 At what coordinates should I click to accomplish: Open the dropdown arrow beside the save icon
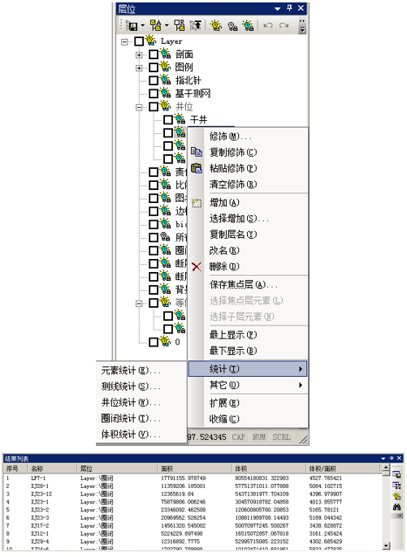[142, 26]
